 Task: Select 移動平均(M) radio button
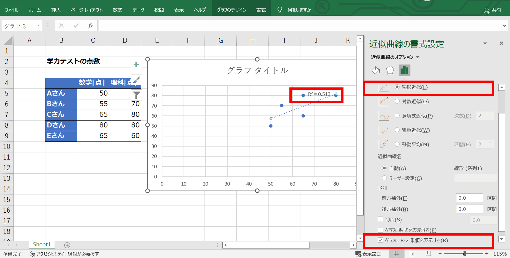pyautogui.click(x=397, y=144)
